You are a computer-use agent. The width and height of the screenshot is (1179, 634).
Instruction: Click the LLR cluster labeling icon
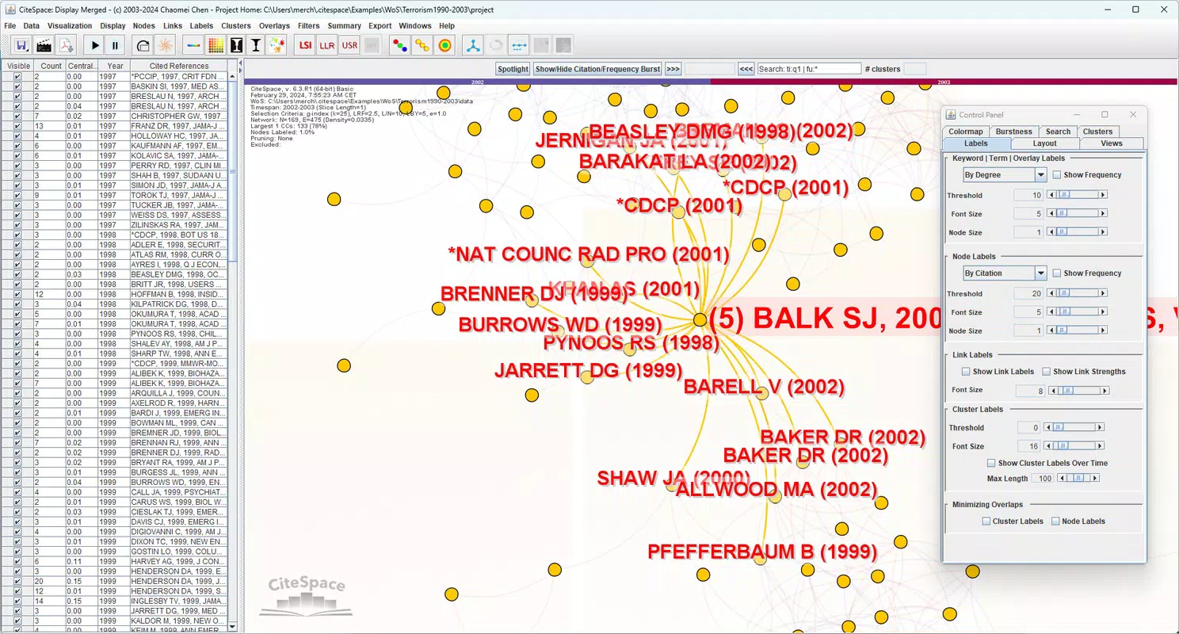[327, 45]
